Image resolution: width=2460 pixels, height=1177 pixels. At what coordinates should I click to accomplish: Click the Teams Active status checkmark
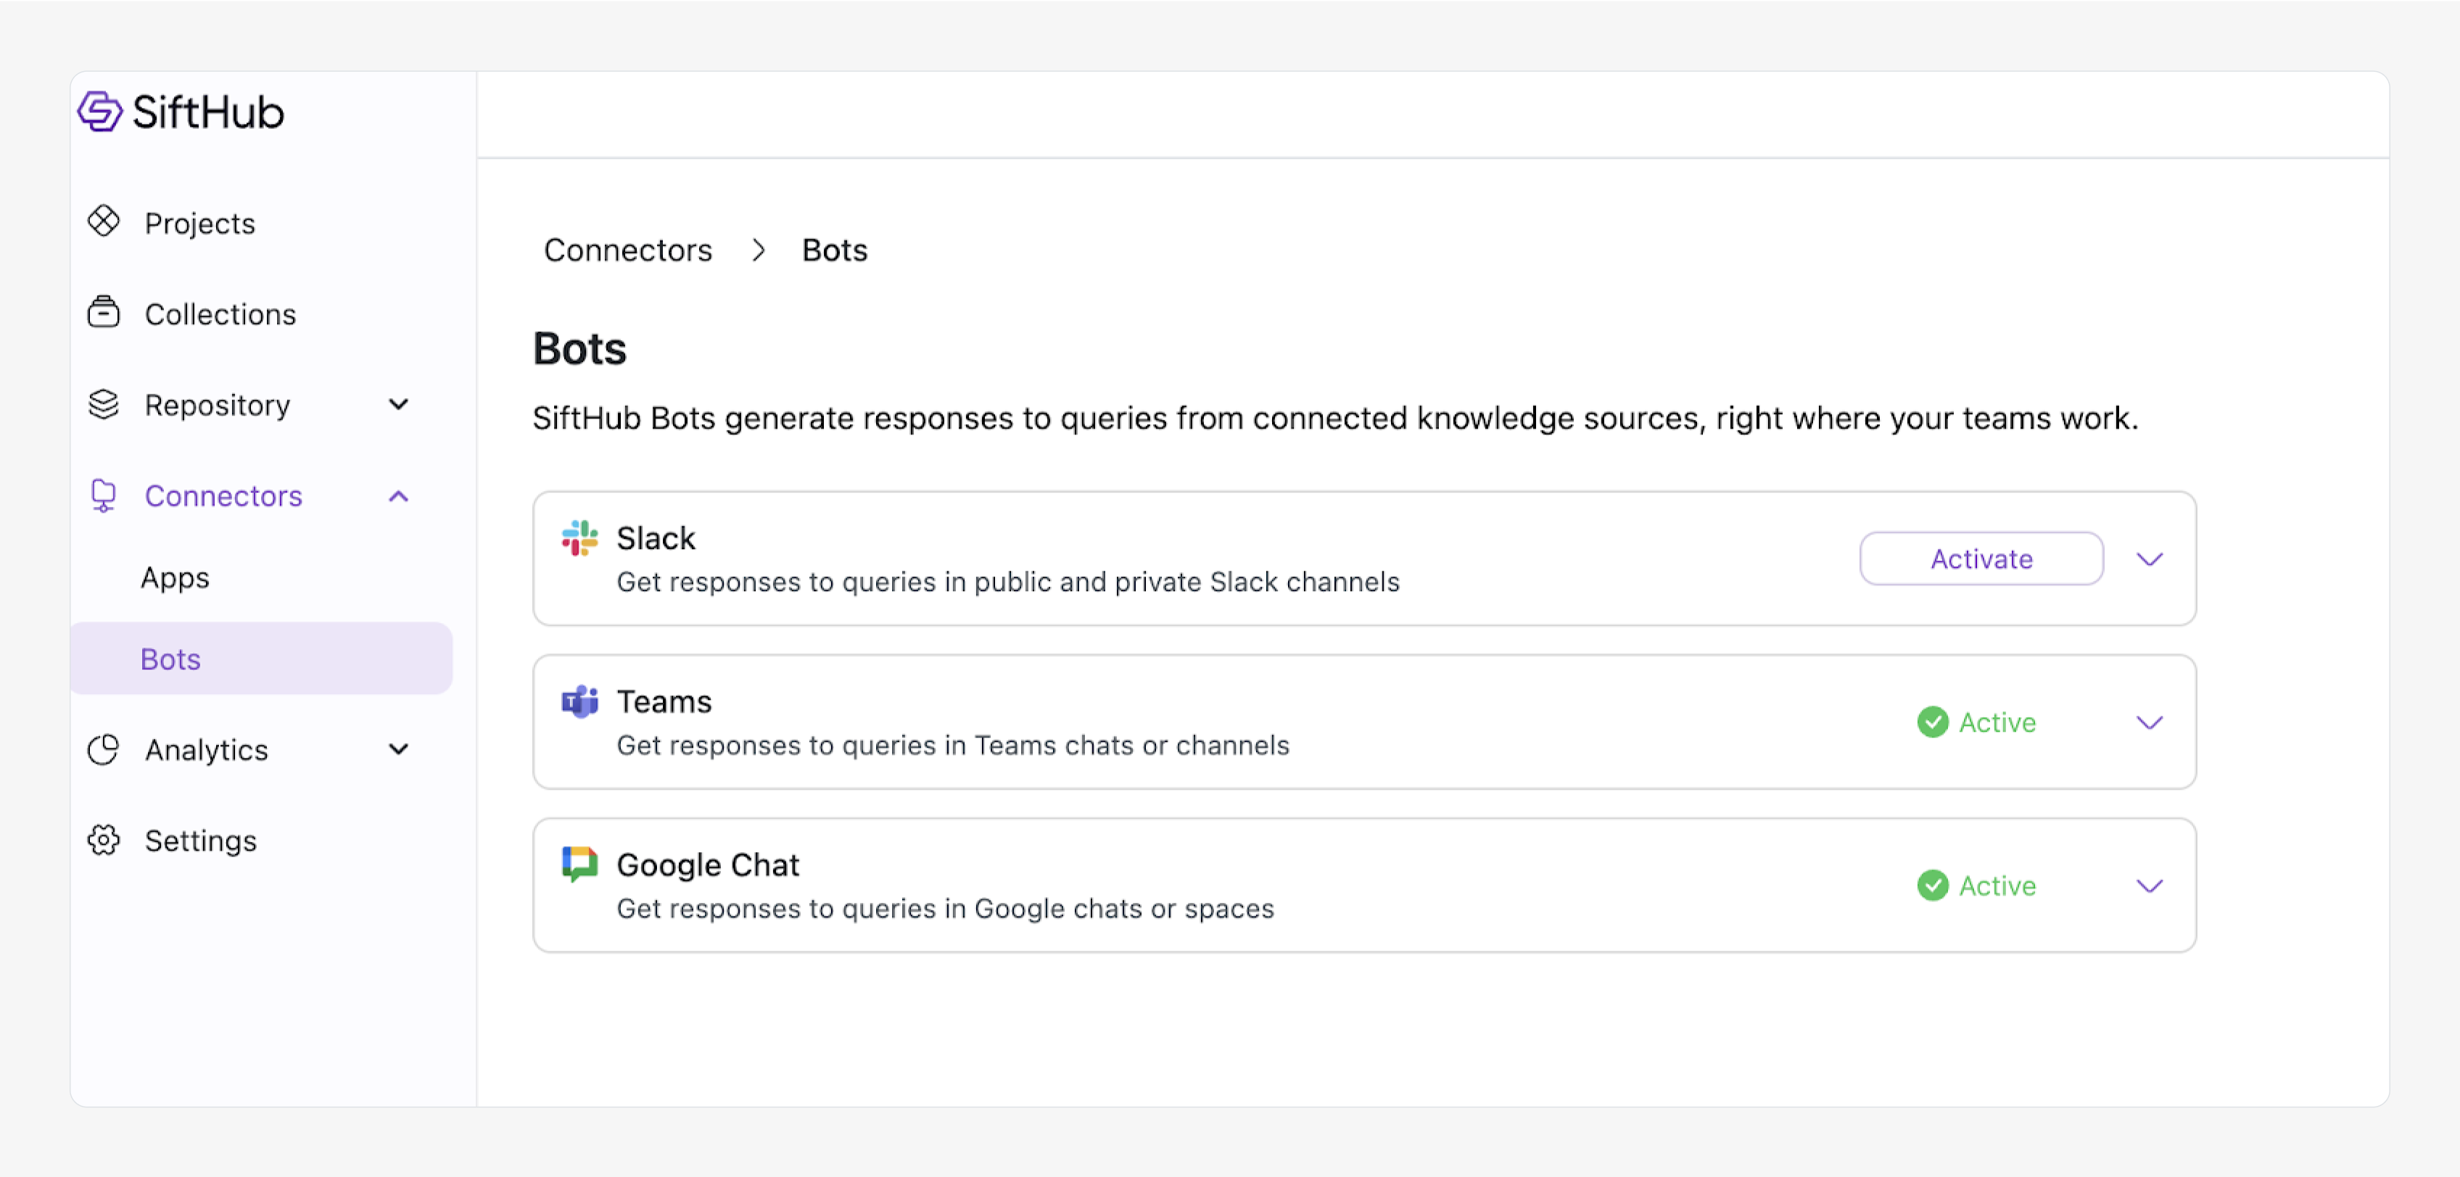tap(1933, 722)
